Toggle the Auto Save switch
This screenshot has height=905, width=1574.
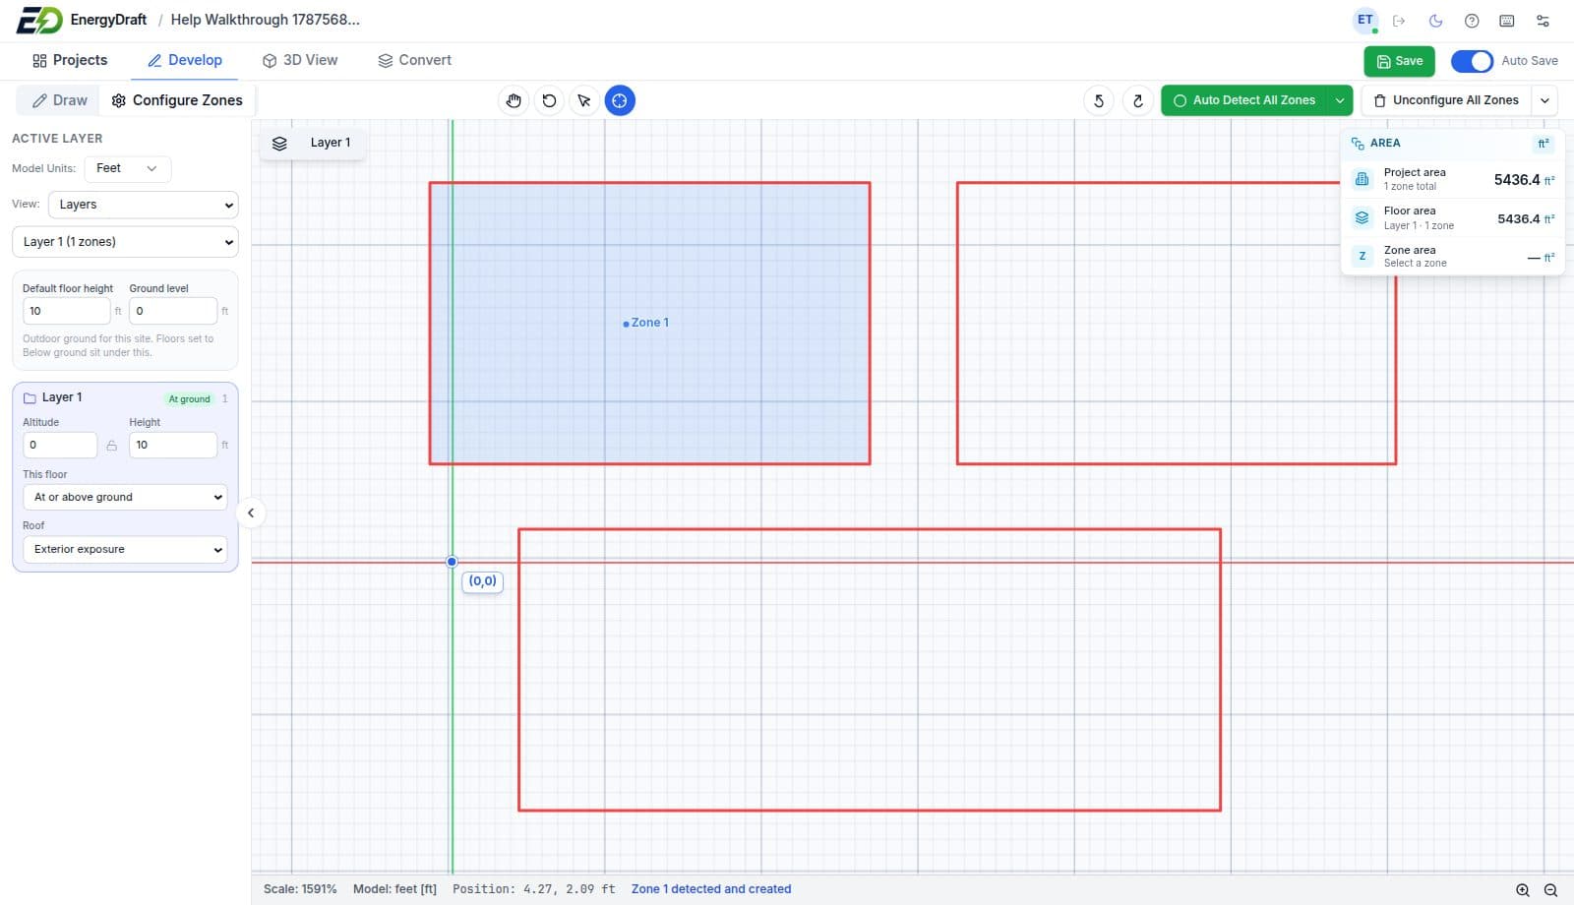click(1472, 61)
